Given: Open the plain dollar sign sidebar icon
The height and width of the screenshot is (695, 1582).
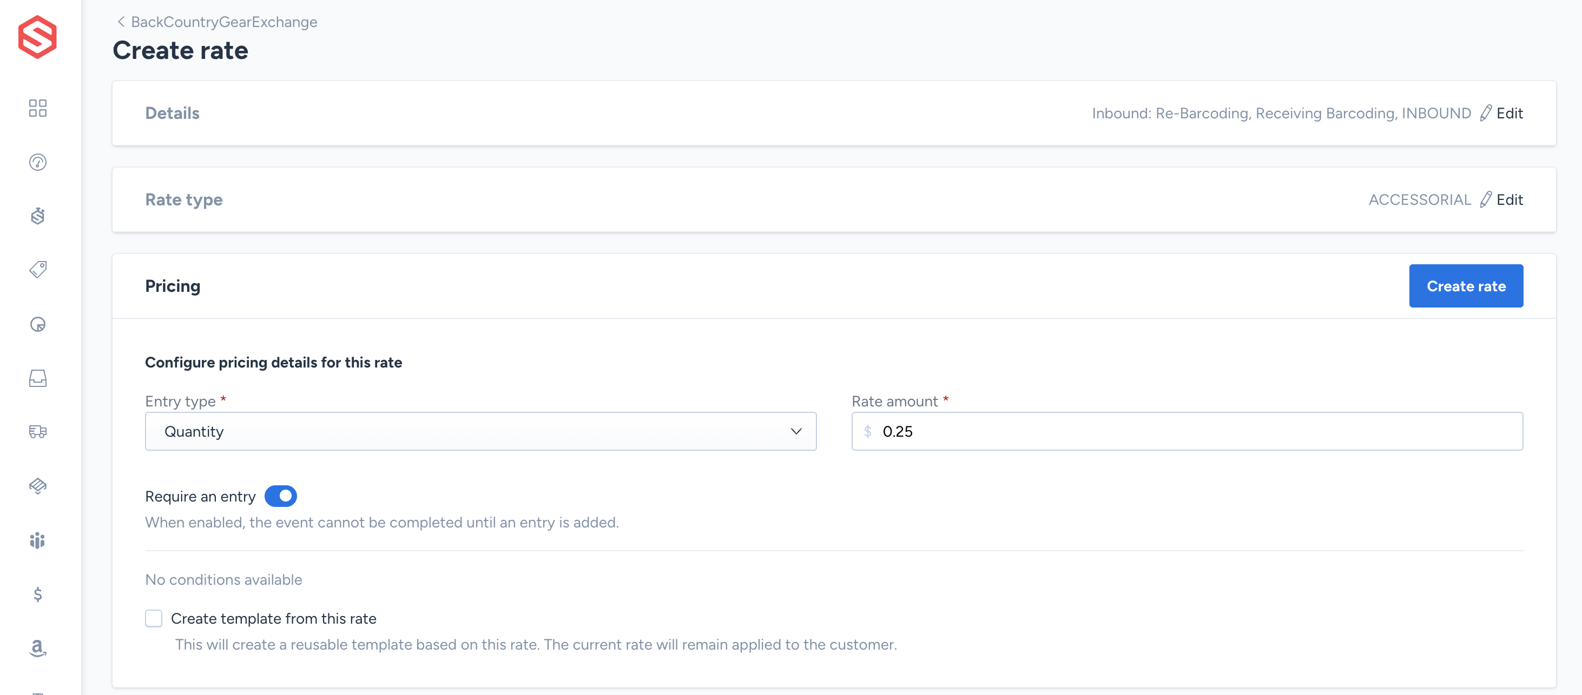Looking at the screenshot, I should click(37, 594).
